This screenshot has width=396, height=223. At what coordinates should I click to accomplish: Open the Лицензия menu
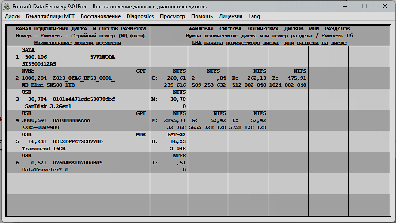(x=230, y=16)
